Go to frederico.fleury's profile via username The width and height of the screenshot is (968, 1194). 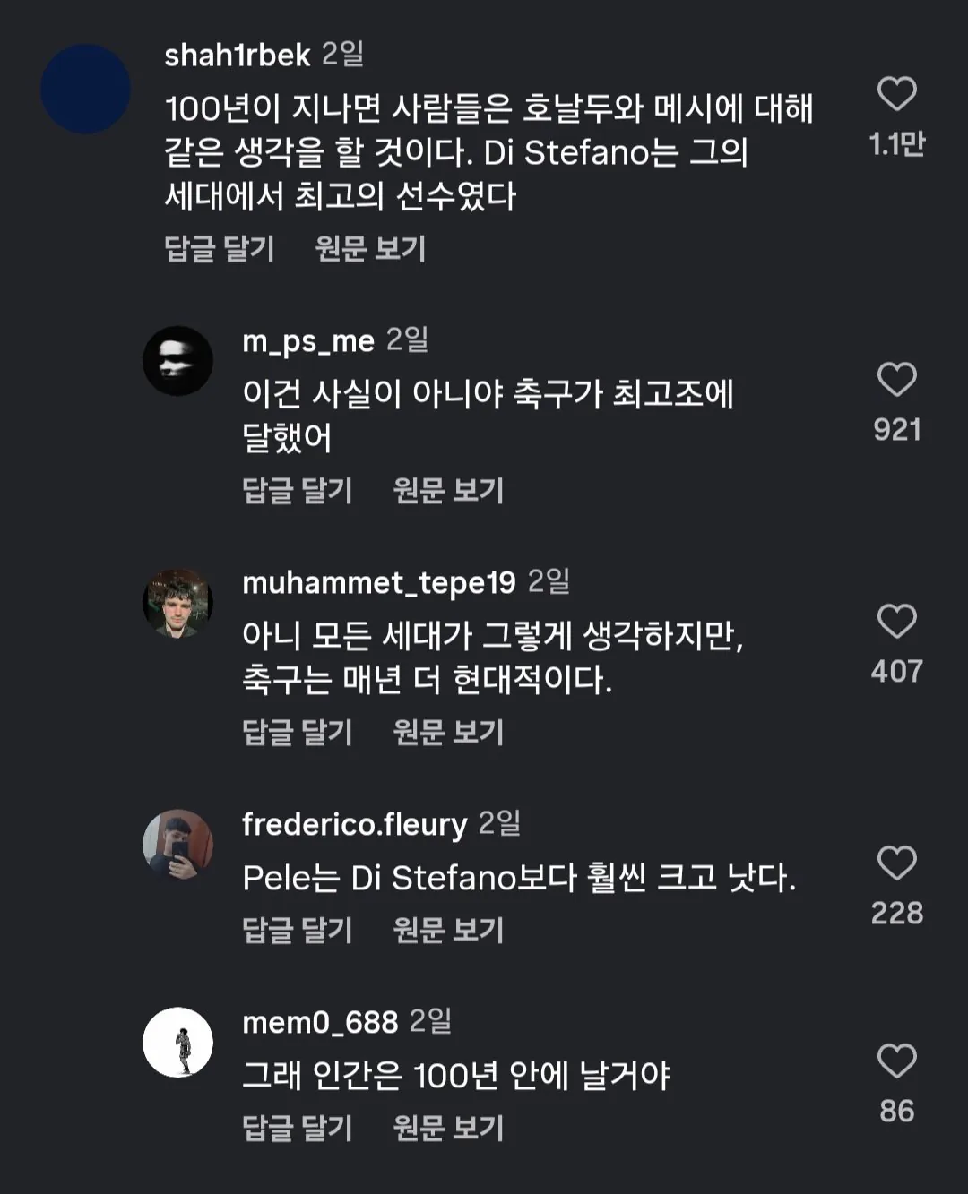(354, 824)
